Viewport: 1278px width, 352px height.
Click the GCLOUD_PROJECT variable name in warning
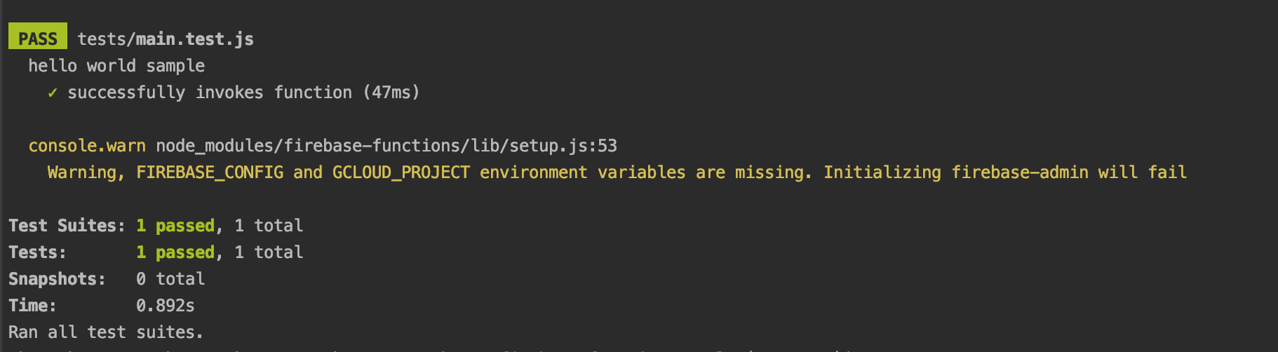click(x=401, y=172)
